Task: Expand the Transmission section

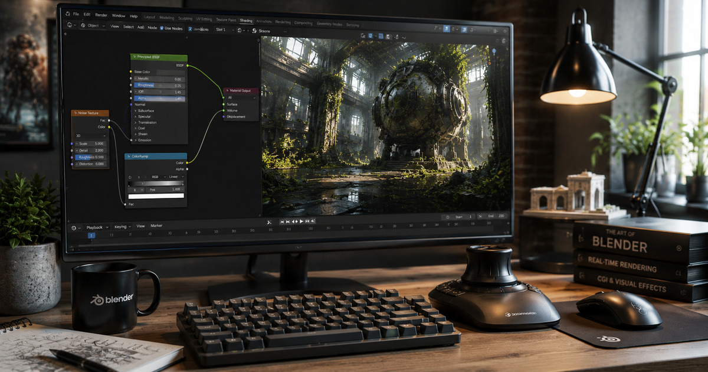Action: click(145, 122)
